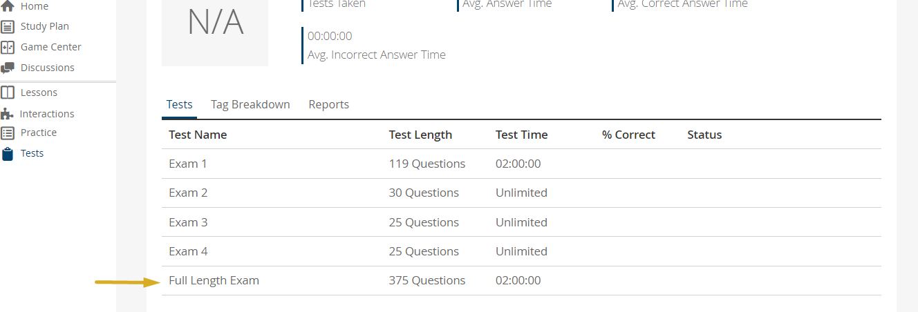
Task: Open the Study Plan list icon
Action: coord(8,27)
